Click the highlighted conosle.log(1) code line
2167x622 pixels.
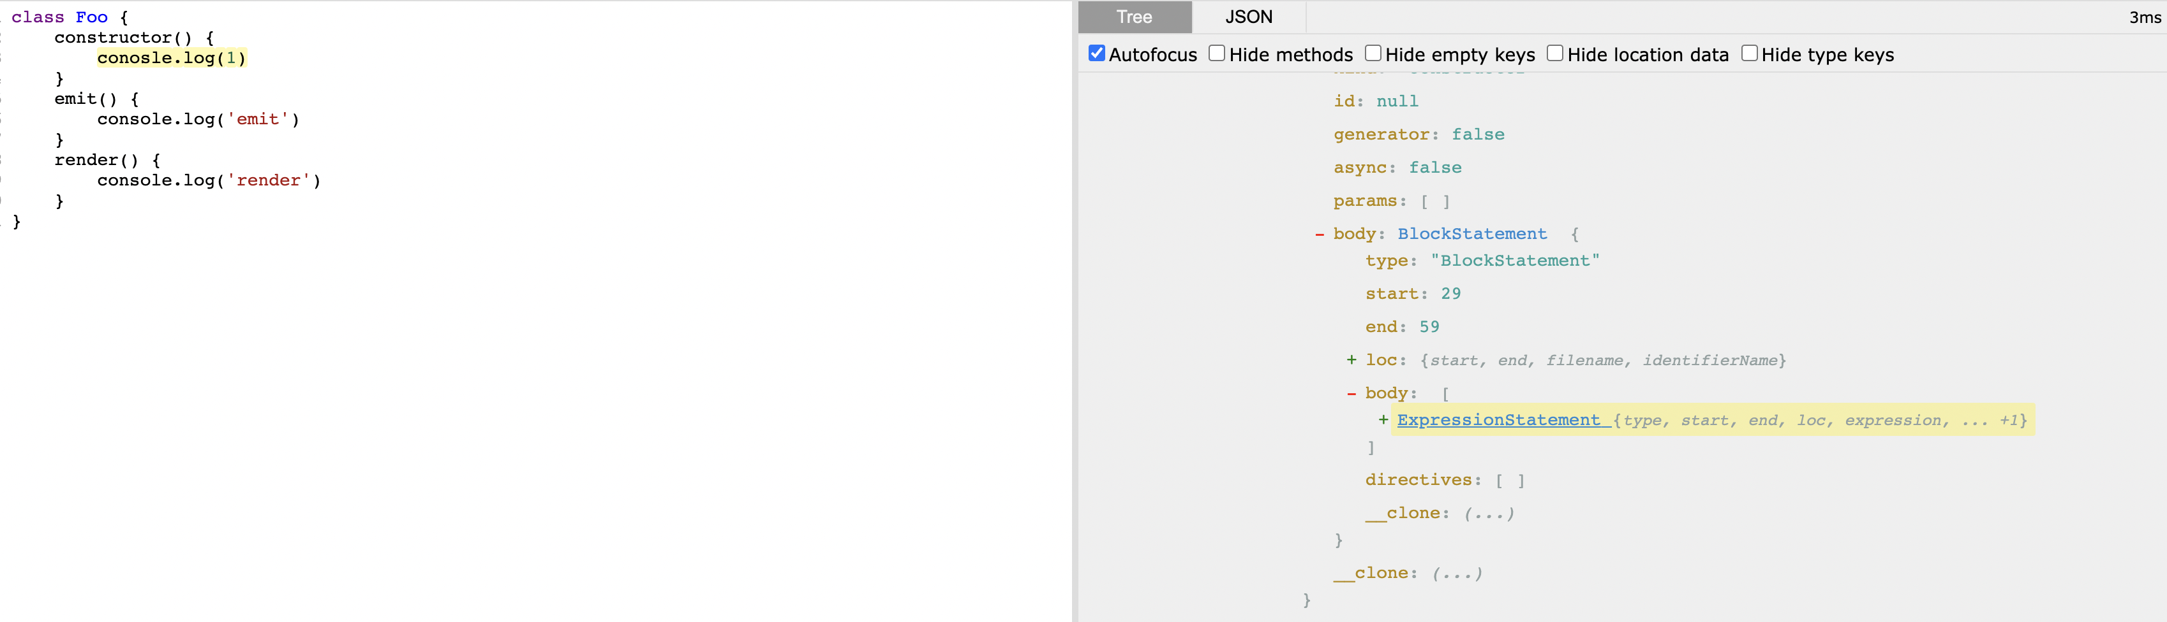[x=171, y=58]
